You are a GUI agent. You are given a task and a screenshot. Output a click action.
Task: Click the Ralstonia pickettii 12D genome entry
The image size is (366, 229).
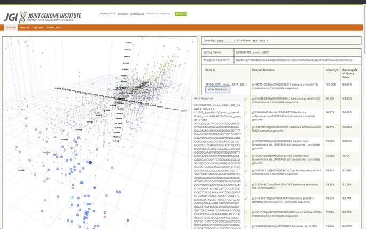pyautogui.click(x=286, y=100)
